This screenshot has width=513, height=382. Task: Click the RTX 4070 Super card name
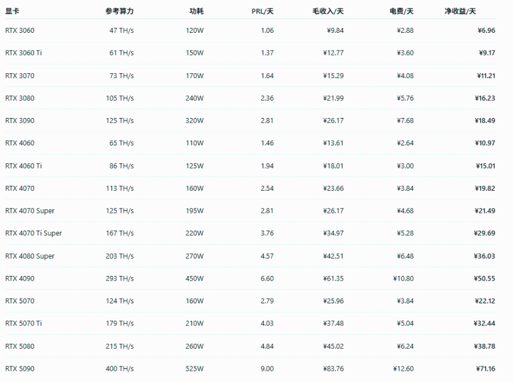point(30,211)
